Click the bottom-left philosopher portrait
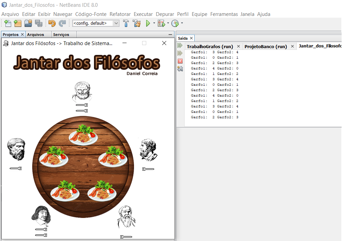Viewport: 343px width, 241px height. coord(41,216)
